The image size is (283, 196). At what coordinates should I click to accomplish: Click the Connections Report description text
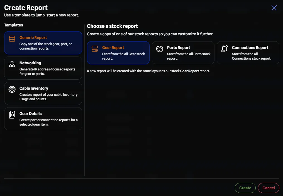point(252,56)
